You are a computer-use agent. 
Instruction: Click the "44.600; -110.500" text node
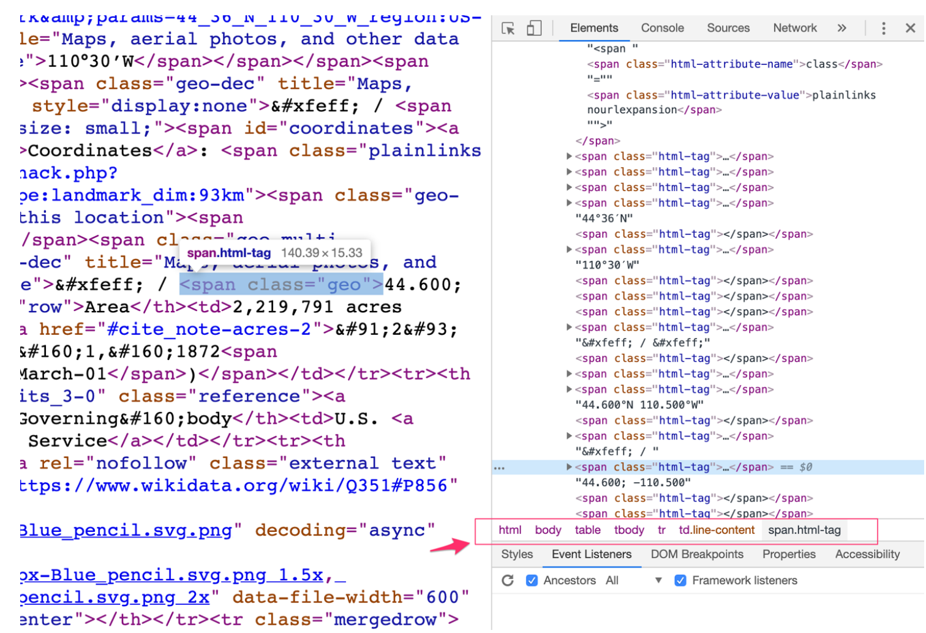click(x=633, y=483)
